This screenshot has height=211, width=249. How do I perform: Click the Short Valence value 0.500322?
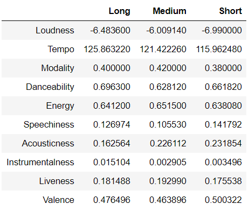pos(223,200)
